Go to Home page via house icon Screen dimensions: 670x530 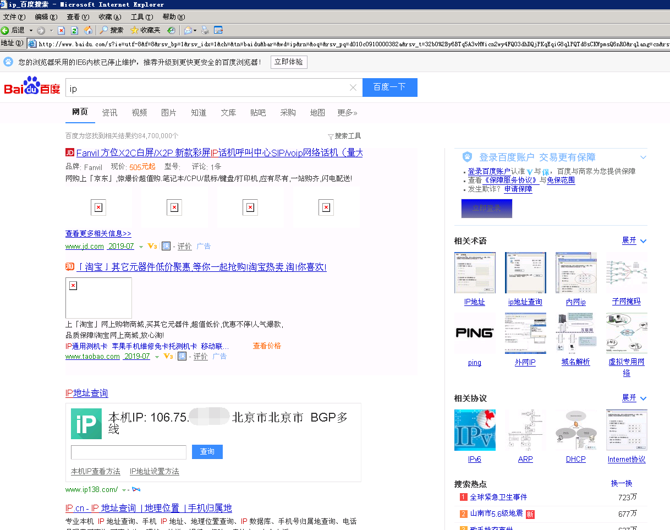(x=88, y=30)
